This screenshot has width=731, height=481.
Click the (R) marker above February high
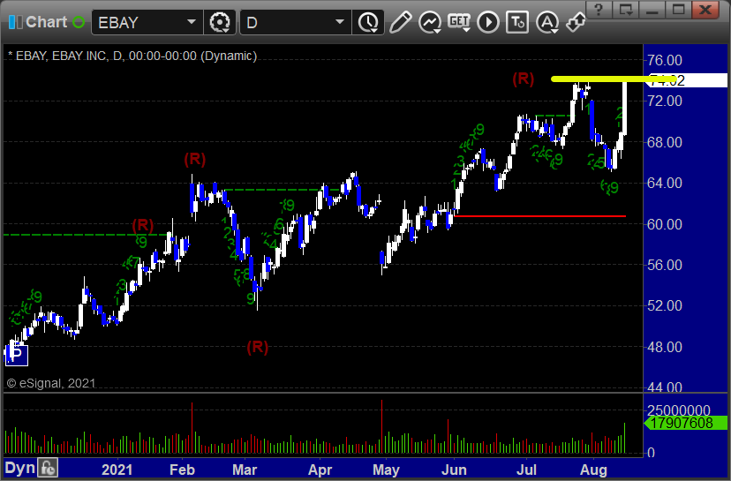coord(195,160)
